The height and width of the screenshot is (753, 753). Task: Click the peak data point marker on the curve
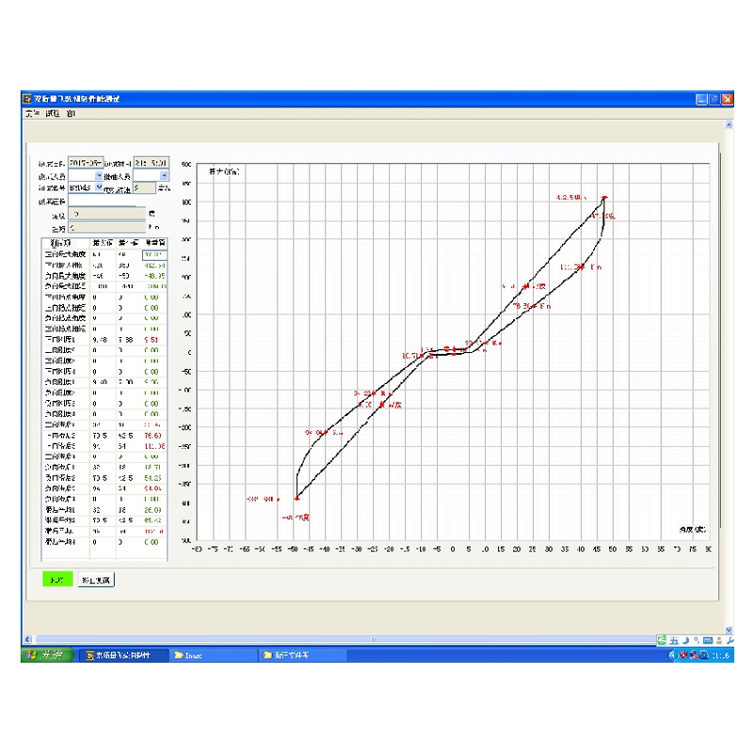click(x=604, y=198)
